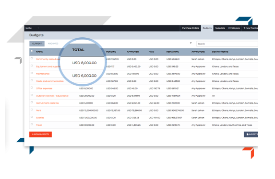
Task: Go to the Purchase Orders tab
Action: tap(191, 28)
